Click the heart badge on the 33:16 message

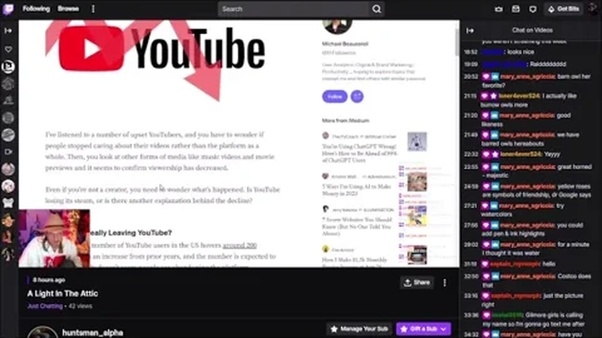(485, 296)
